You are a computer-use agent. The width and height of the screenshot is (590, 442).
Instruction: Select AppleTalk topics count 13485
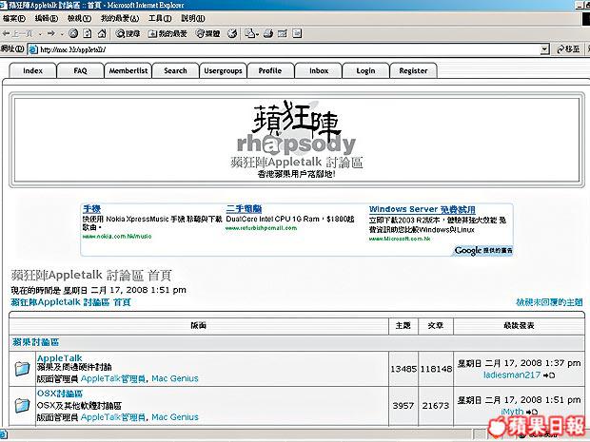point(403,369)
